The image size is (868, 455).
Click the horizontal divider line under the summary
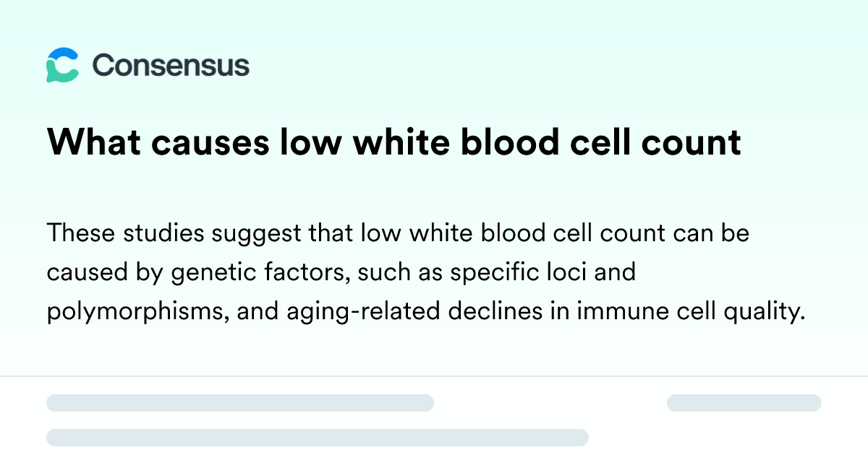pos(434,376)
